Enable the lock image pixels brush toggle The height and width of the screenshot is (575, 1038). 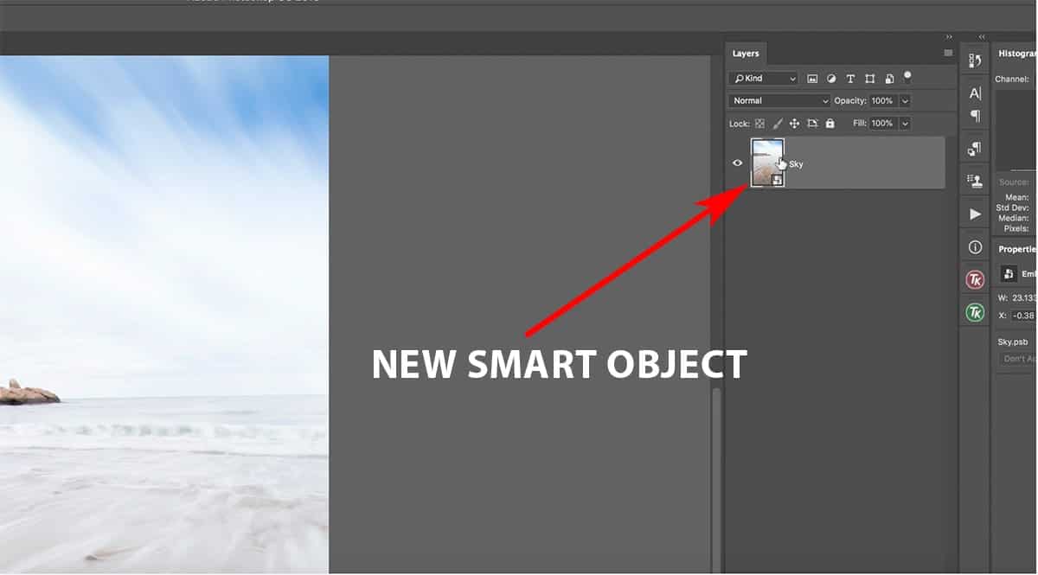point(777,124)
